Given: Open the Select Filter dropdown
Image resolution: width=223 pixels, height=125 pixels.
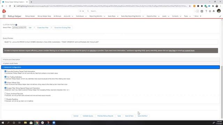Looking at the screenshot, I should click(x=19, y=27).
